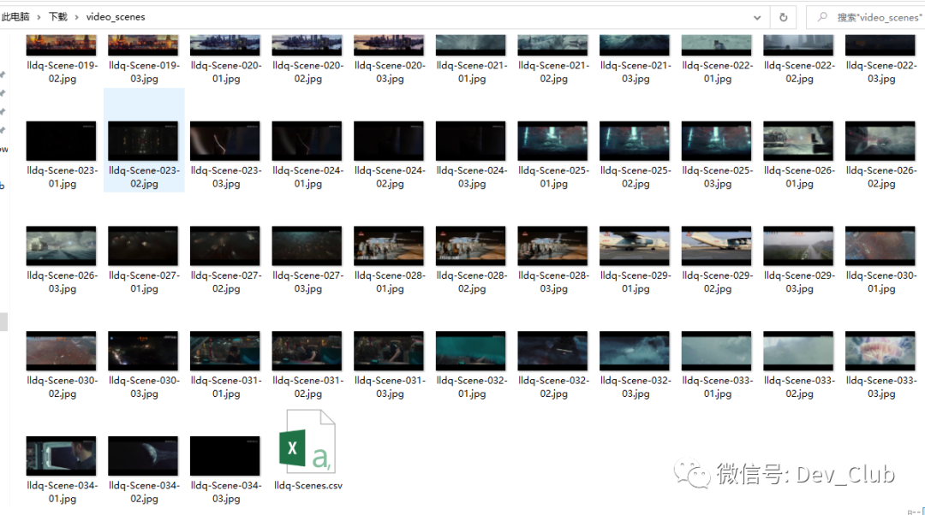Click file name lldq-Scene-020-02.jpg

click(308, 72)
